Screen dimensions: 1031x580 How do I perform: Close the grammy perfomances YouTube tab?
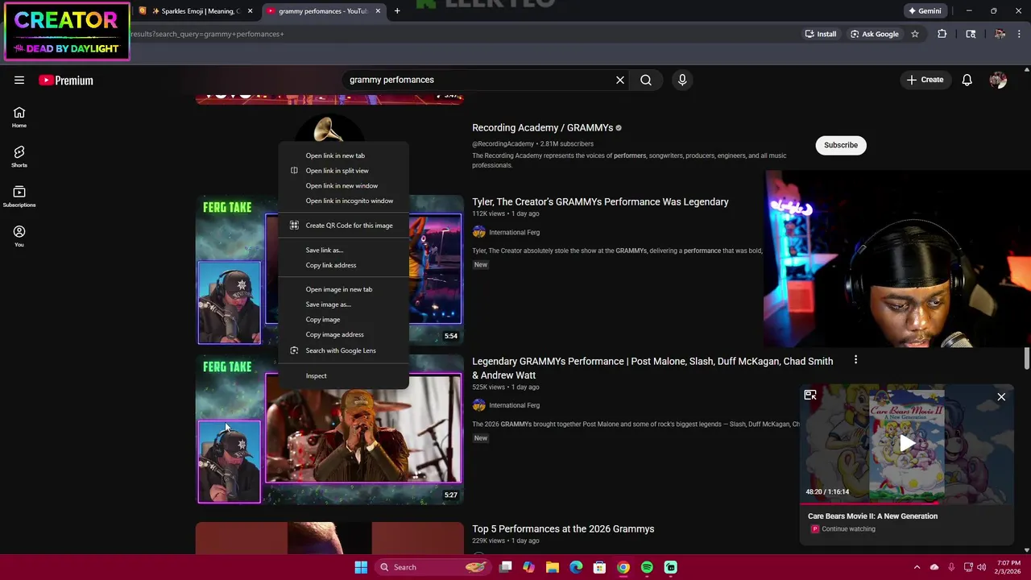click(x=377, y=11)
